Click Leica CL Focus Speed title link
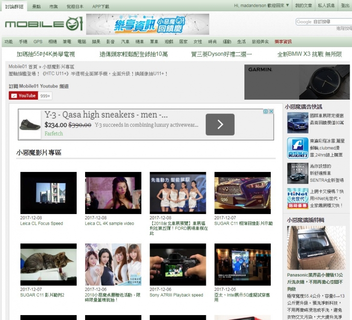 [x=42, y=223]
